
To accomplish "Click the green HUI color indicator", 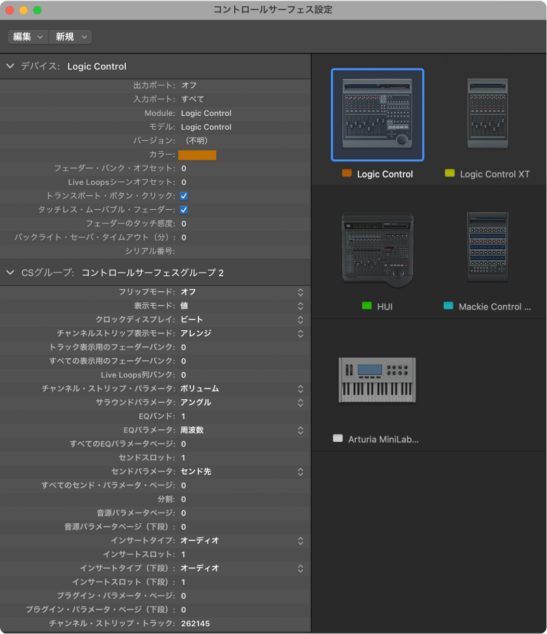I will click(x=367, y=306).
